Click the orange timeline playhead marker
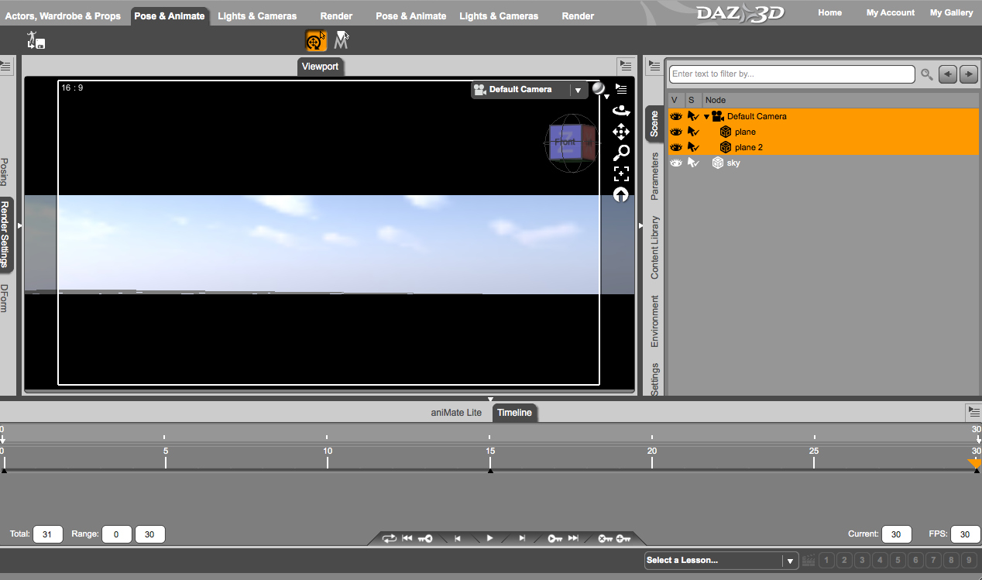This screenshot has height=580, width=982. pyautogui.click(x=975, y=464)
